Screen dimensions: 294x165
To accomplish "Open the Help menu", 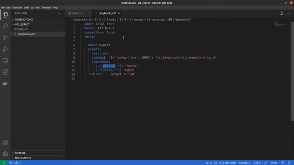I will click(55, 8).
